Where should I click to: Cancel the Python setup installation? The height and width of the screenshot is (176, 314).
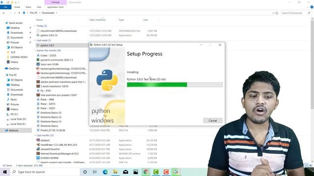(x=212, y=121)
